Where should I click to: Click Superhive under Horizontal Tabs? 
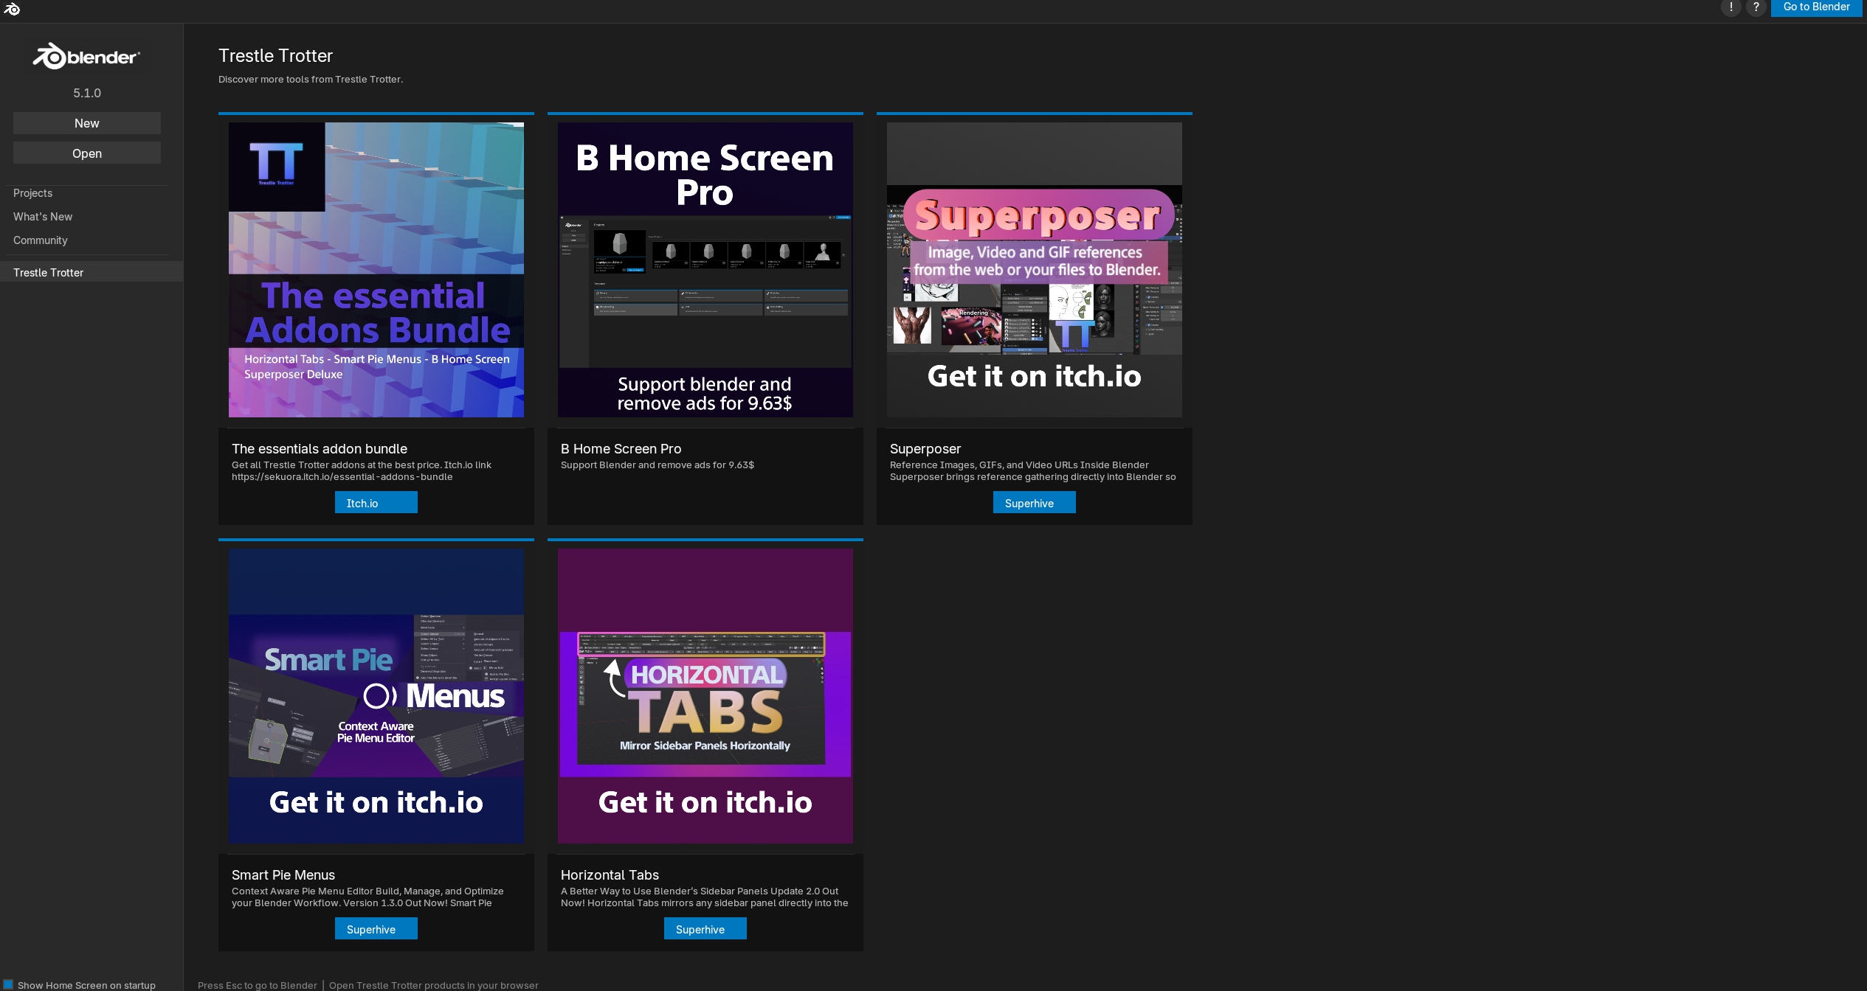(704, 928)
